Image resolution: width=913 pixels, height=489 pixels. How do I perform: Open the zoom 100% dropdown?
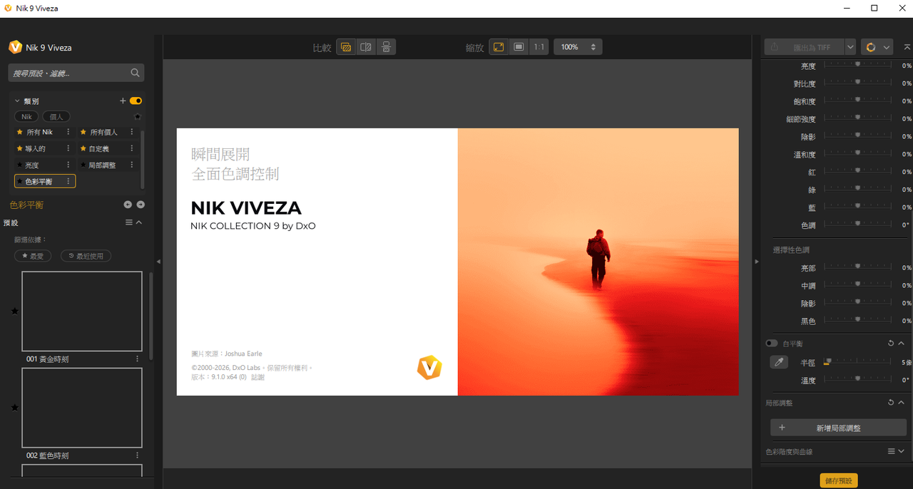click(578, 47)
